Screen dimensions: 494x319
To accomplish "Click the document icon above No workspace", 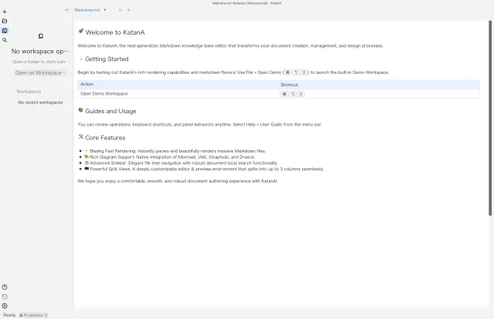I will [41, 36].
